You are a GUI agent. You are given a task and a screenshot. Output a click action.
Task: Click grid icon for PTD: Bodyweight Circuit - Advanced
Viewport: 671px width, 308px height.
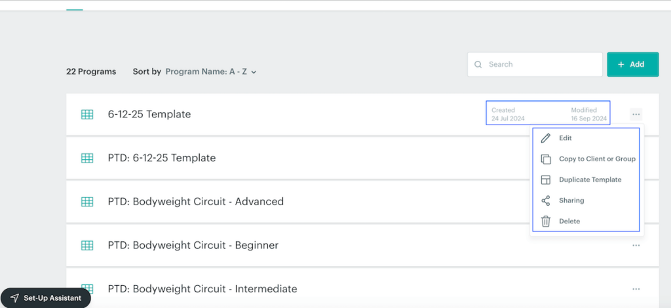pyautogui.click(x=87, y=202)
